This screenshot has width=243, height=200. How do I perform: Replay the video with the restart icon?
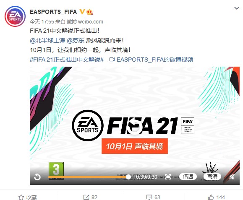[37, 177]
